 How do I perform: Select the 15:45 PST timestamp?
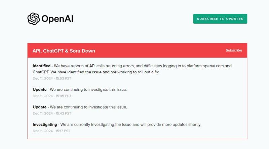tap(52, 96)
